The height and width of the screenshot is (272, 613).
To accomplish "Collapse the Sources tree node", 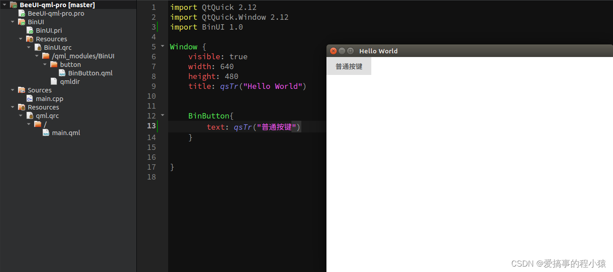I will [x=13, y=90].
